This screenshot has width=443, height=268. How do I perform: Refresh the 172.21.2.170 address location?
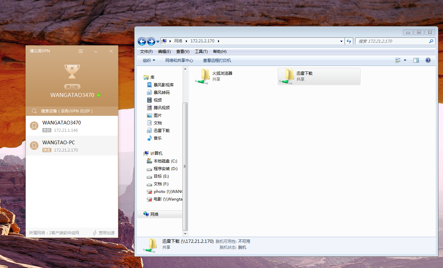pyautogui.click(x=349, y=41)
